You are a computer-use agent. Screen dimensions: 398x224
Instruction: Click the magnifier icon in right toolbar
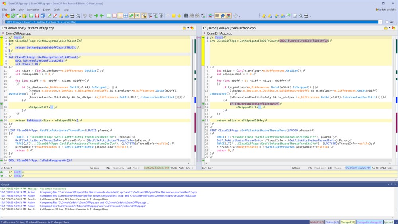click(x=301, y=16)
